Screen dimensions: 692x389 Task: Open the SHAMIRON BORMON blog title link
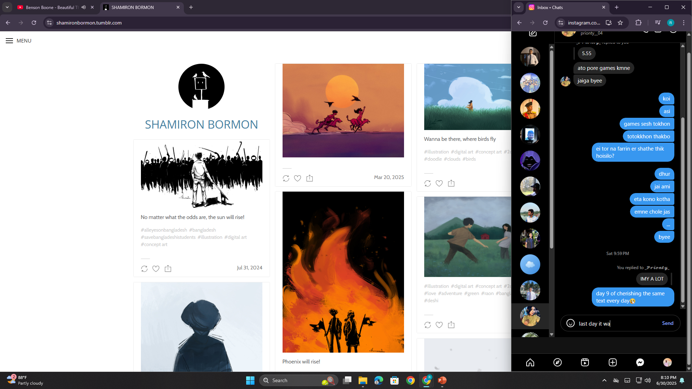(201, 125)
